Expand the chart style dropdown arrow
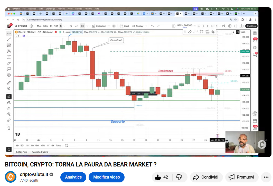The height and width of the screenshot is (186, 273). [87, 26]
